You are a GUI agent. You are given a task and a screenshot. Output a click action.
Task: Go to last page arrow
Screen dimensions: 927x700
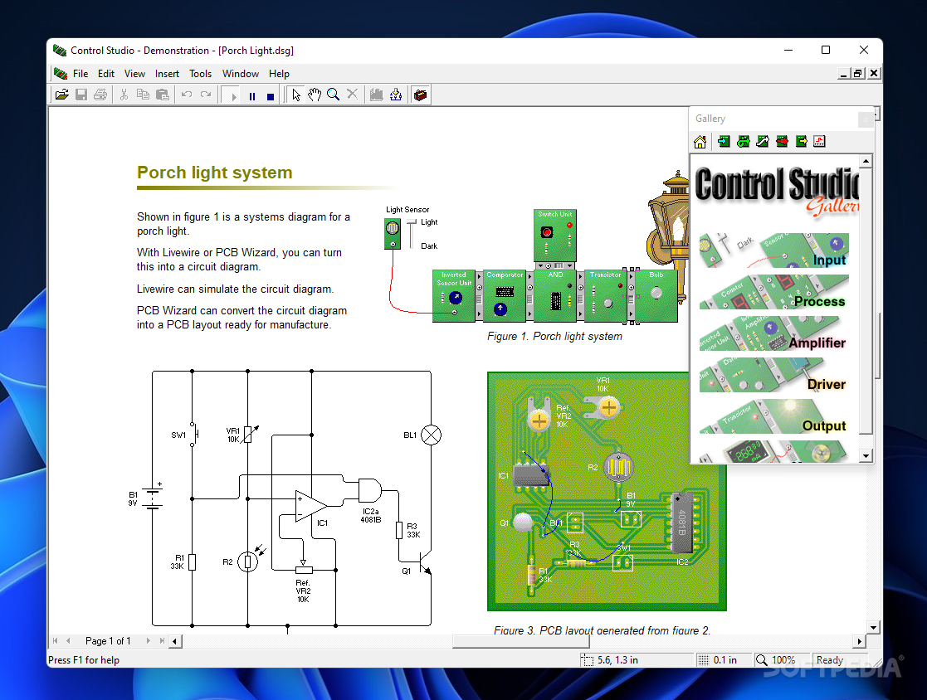[161, 641]
